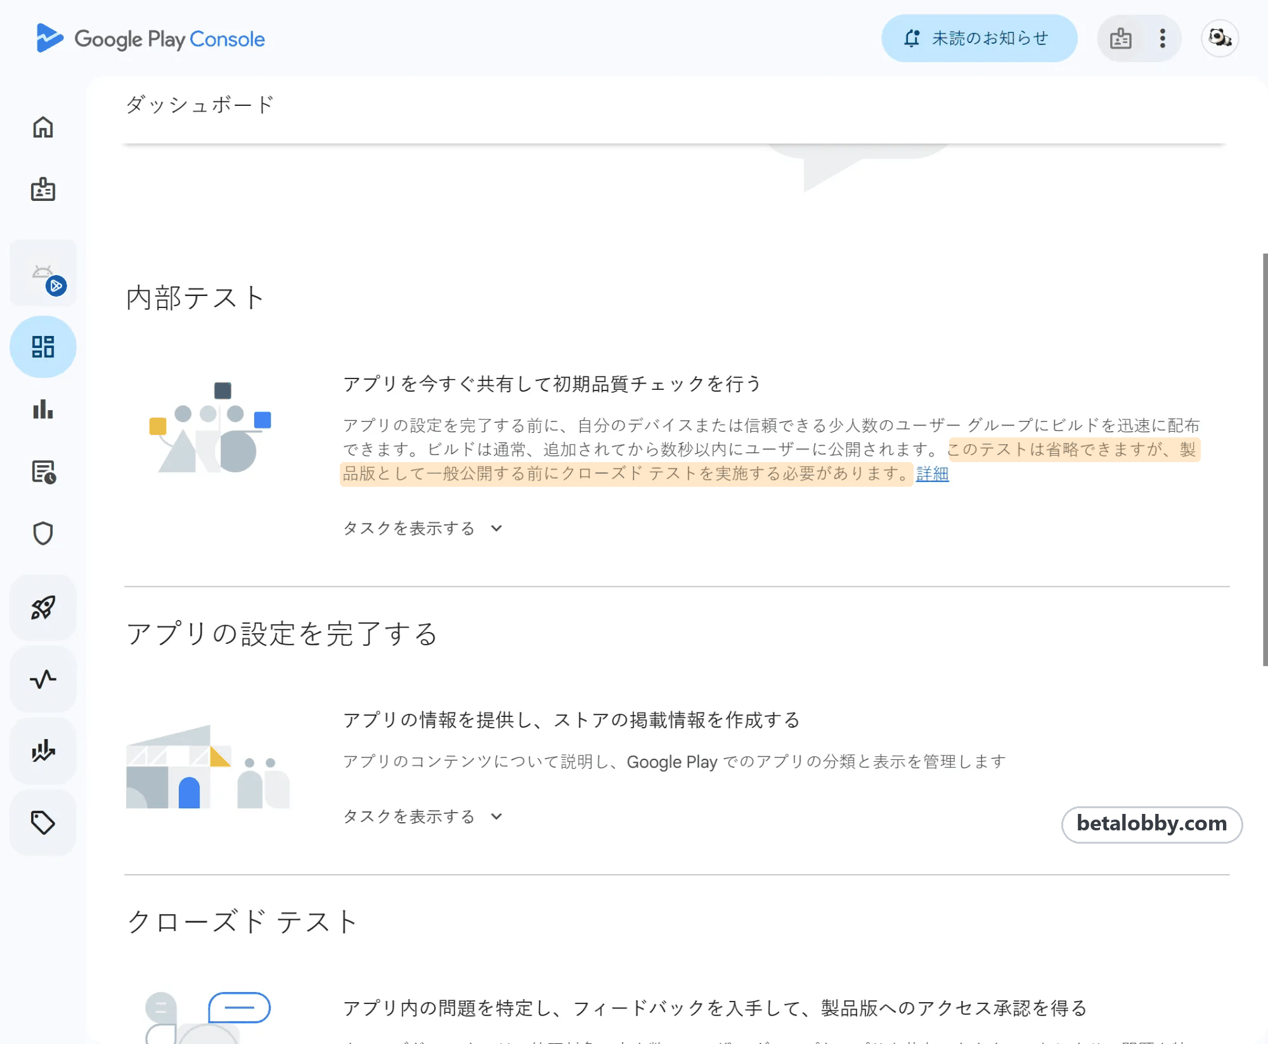Expand the growth chart icon in sidebar
This screenshot has height=1044, width=1268.
(x=43, y=751)
